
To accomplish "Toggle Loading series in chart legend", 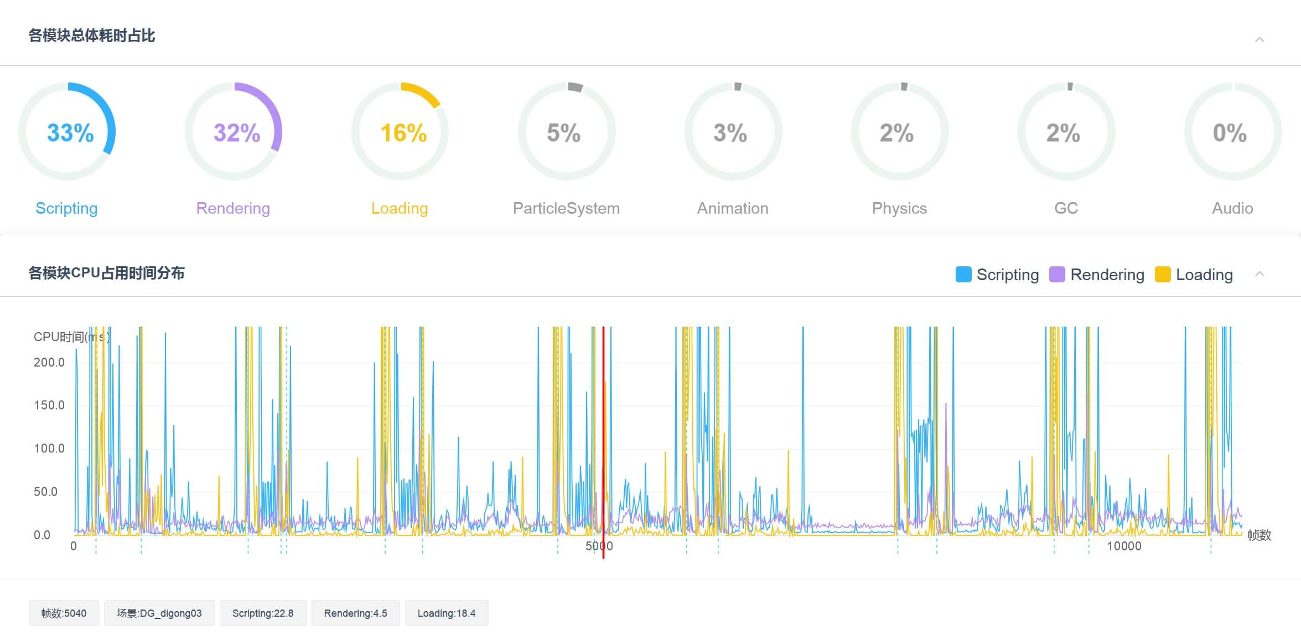I will pos(1194,275).
